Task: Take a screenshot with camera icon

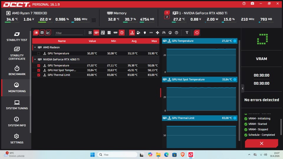Action: [253, 4]
